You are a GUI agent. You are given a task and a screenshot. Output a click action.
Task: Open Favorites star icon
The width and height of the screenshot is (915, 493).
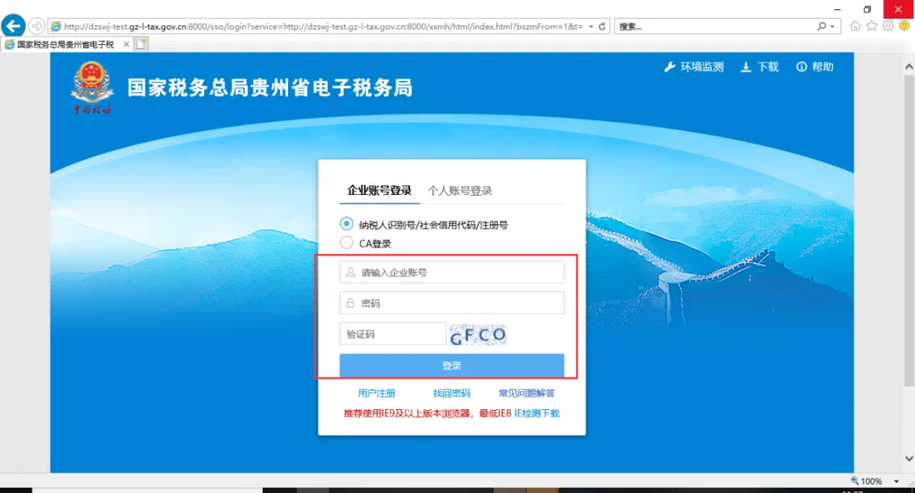871,26
